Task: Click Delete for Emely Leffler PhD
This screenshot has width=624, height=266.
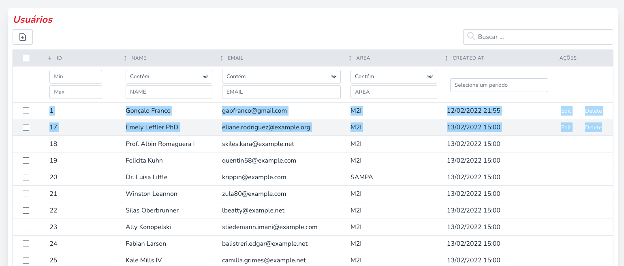Action: tap(594, 127)
